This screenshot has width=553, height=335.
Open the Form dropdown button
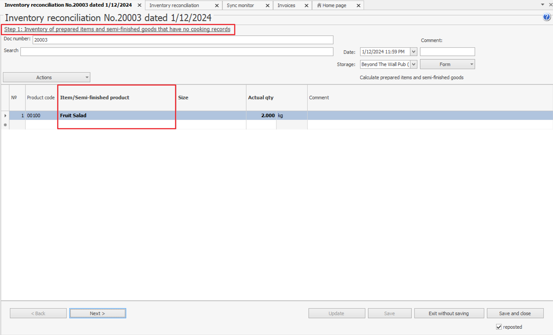tap(447, 64)
